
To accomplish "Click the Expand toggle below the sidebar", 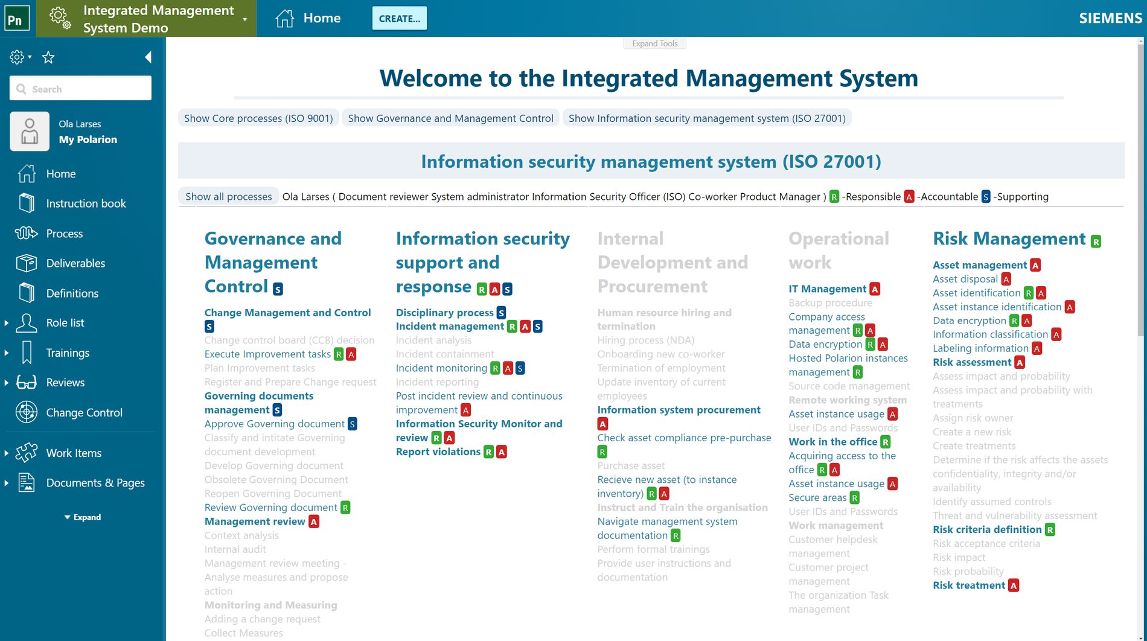I will [x=83, y=517].
